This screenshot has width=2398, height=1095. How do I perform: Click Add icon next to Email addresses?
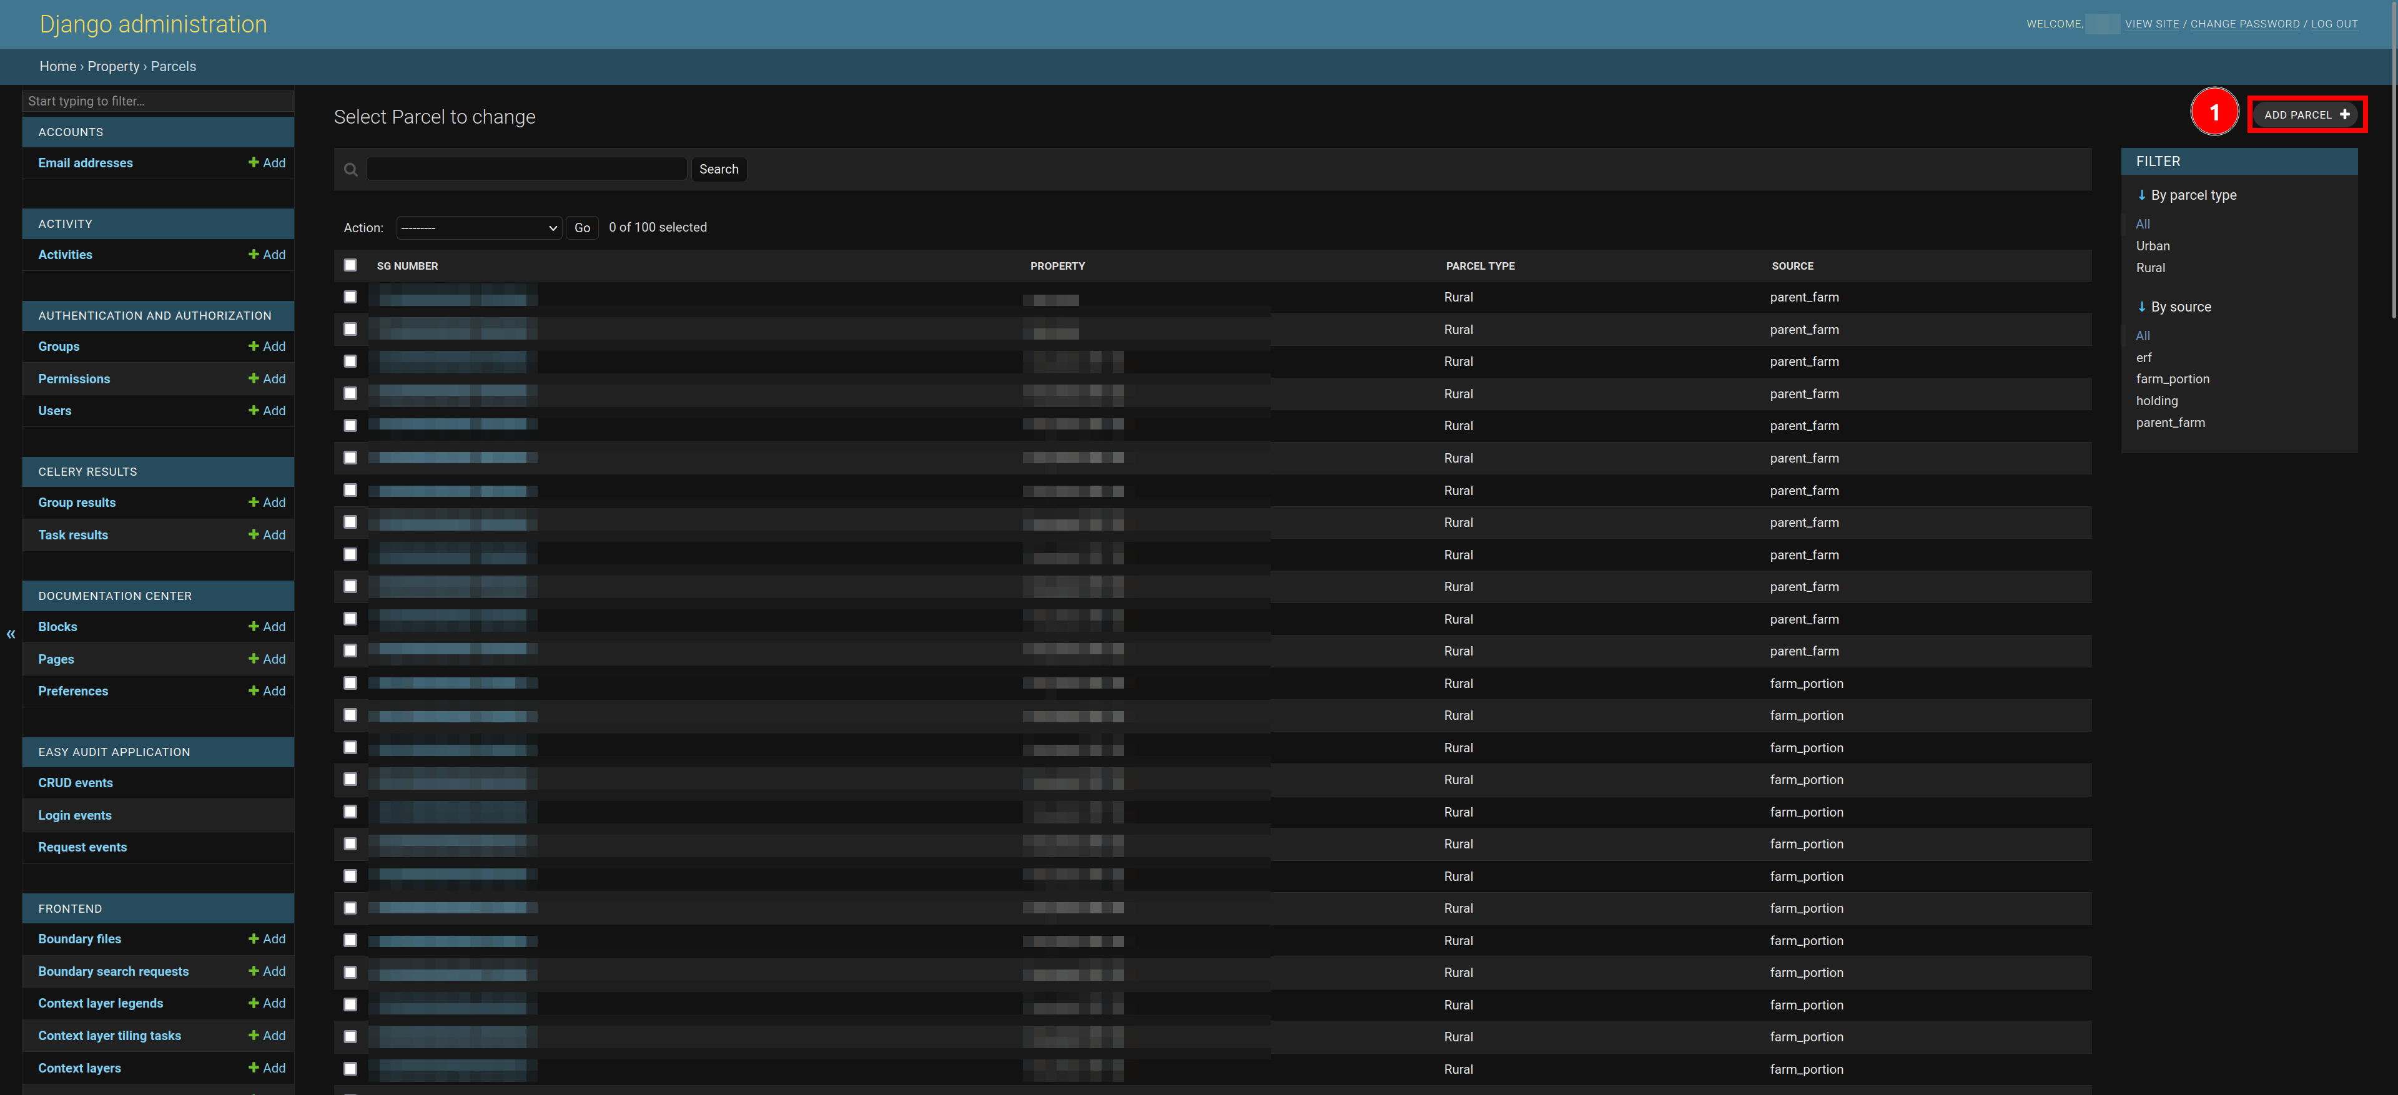tap(266, 163)
